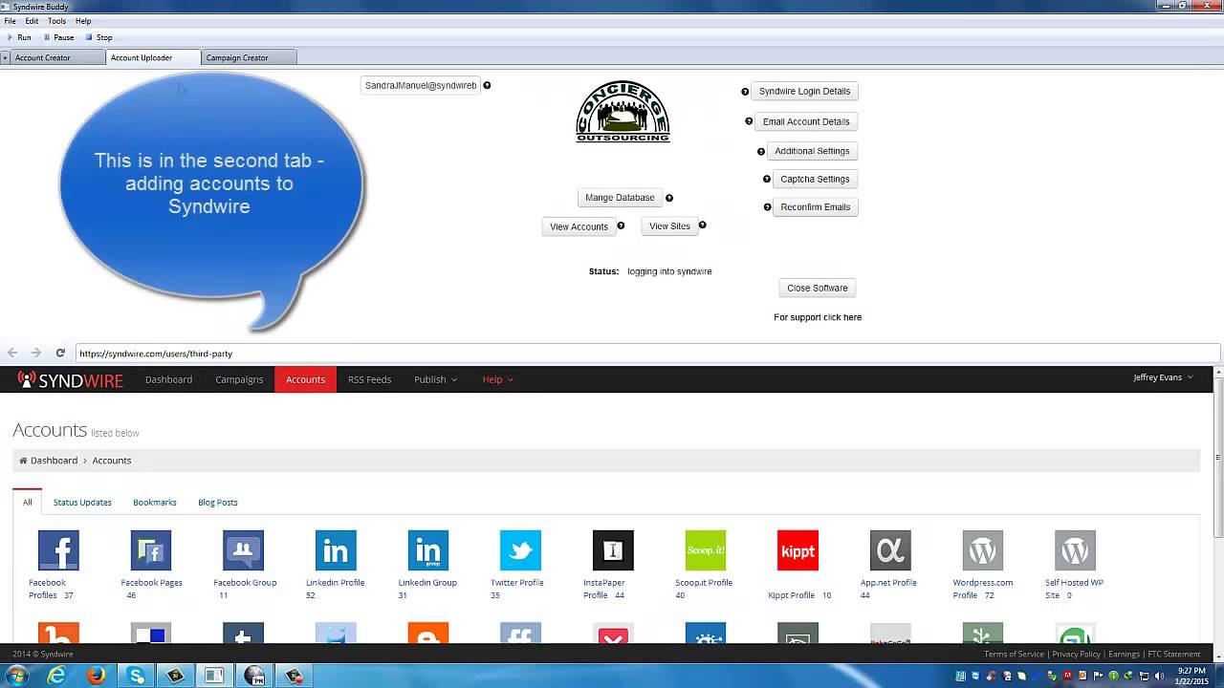The height and width of the screenshot is (688, 1224).
Task: Reload the embedded browser page
Action: coord(60,353)
